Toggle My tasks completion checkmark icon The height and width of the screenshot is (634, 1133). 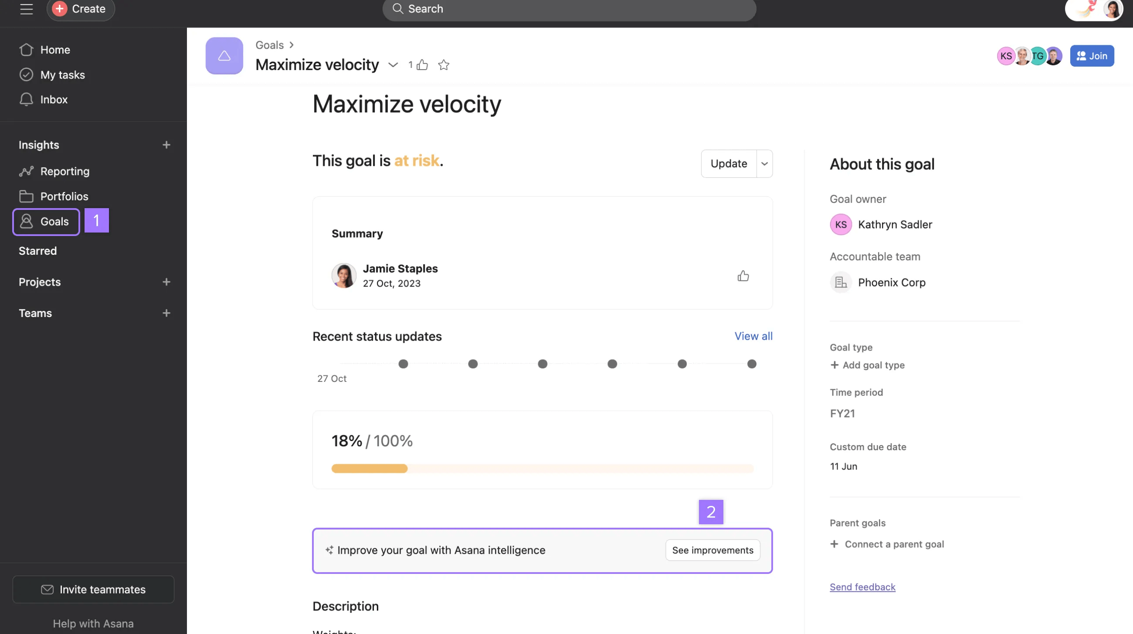point(27,75)
